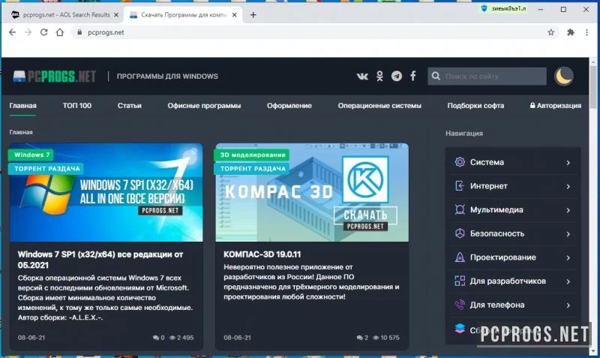The width and height of the screenshot is (600, 358).
Task: Open the extensions puzzle icon
Action: point(571,32)
